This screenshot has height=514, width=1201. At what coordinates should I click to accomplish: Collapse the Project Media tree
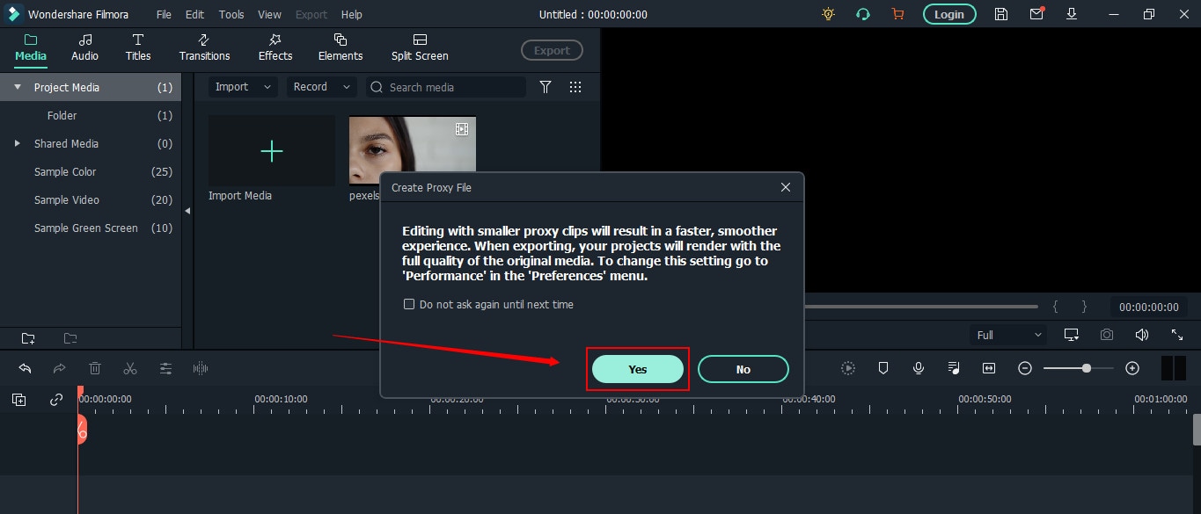coord(17,87)
